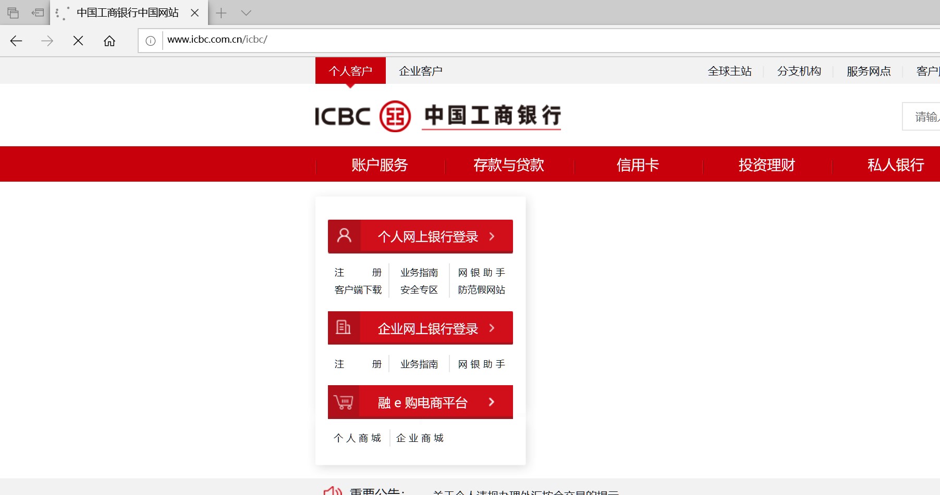Click the 个人商城 shopping link
The width and height of the screenshot is (940, 495).
(357, 438)
